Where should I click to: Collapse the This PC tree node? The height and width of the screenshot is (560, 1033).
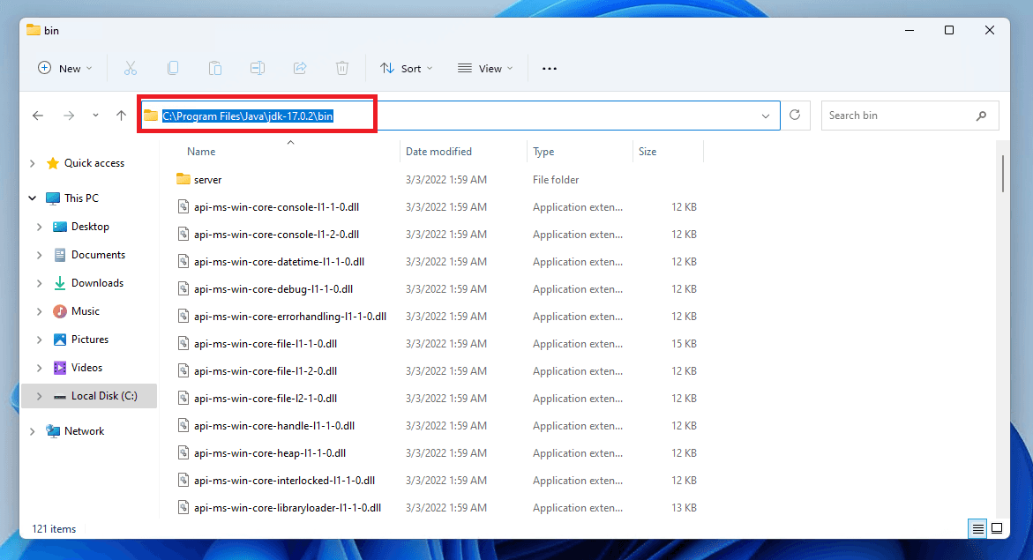[x=33, y=198]
